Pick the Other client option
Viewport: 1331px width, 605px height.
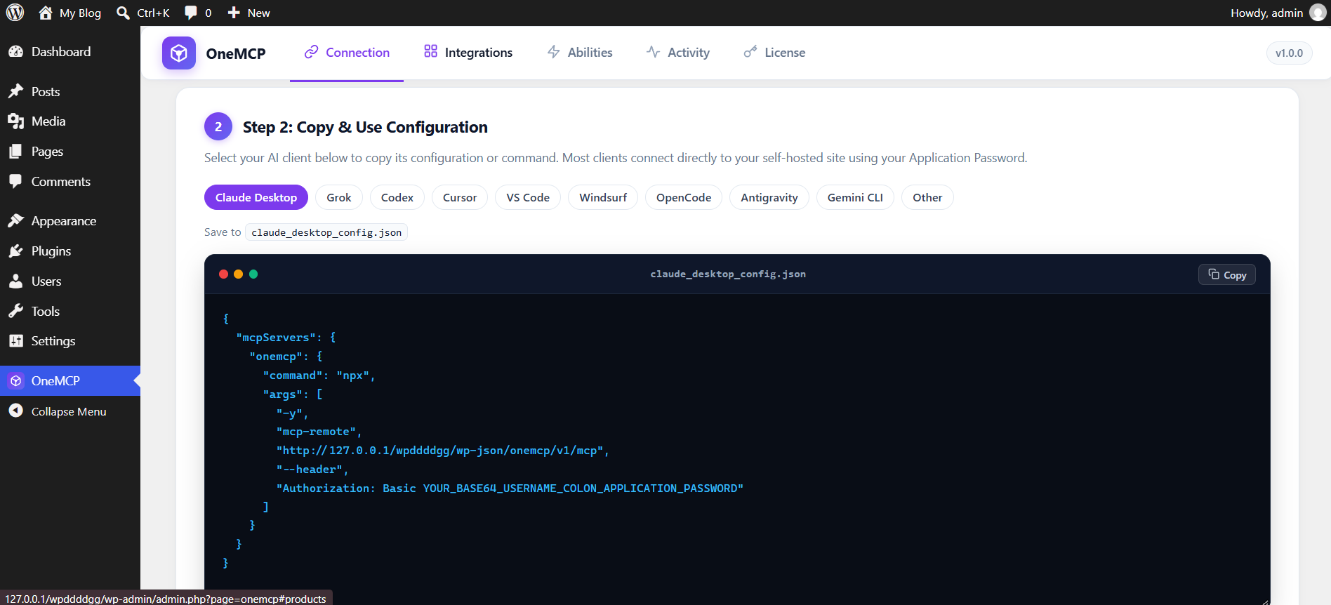coord(927,197)
